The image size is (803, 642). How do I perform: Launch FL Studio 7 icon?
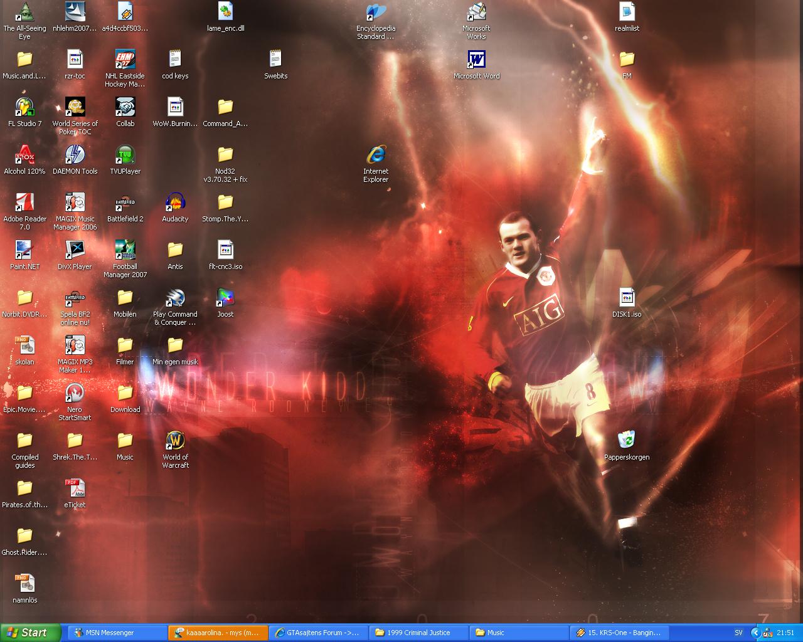click(24, 108)
